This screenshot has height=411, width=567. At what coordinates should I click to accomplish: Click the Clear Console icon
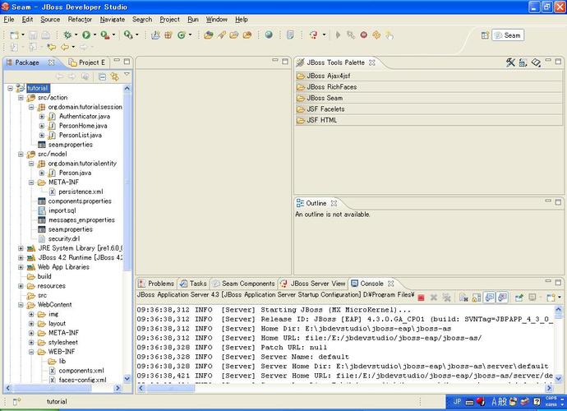463,298
